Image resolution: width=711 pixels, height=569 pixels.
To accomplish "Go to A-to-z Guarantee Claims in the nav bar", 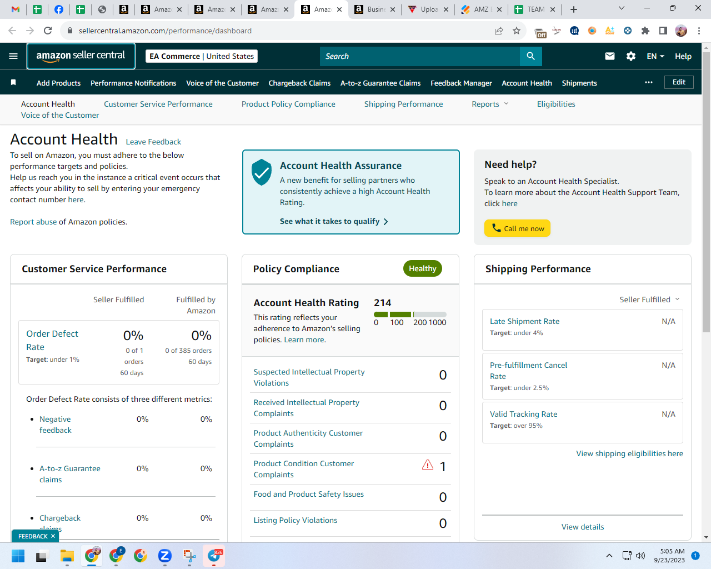I will (380, 83).
